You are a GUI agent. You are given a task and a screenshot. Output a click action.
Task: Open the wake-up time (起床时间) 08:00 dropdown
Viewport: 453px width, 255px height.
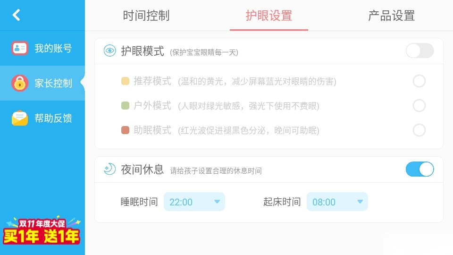pyautogui.click(x=337, y=202)
